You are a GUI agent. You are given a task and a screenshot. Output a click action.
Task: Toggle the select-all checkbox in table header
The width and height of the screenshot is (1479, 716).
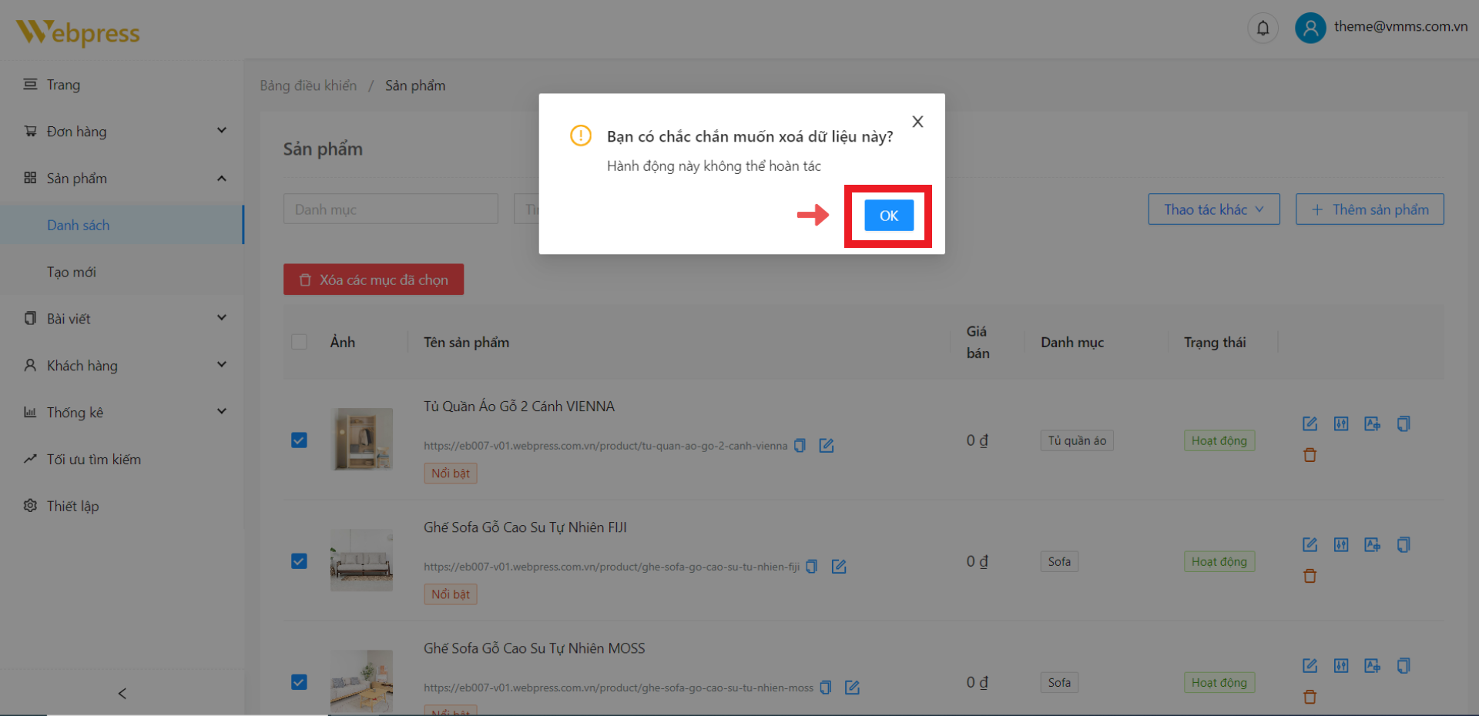[299, 342]
